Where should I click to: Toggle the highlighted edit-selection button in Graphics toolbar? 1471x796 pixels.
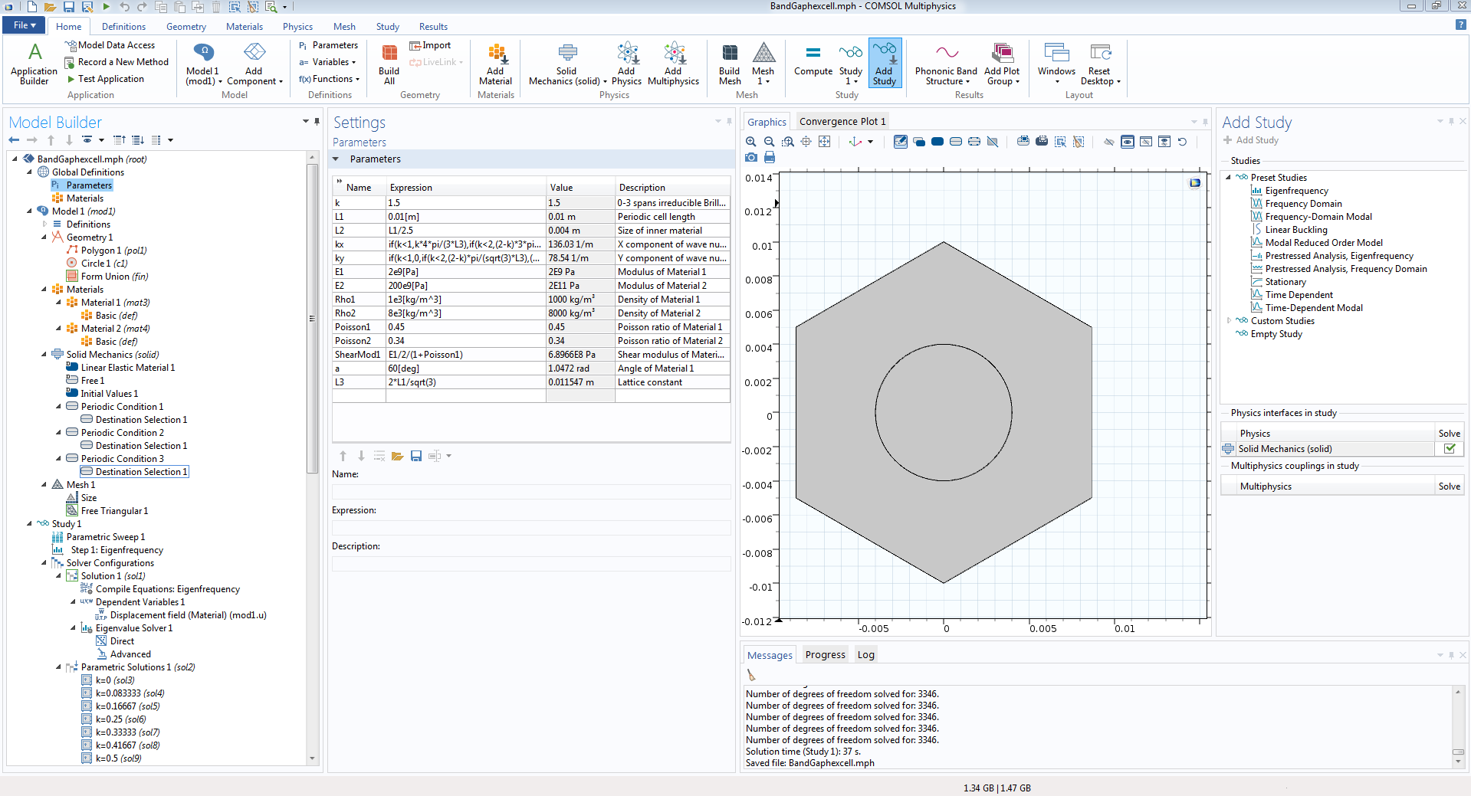(x=900, y=142)
